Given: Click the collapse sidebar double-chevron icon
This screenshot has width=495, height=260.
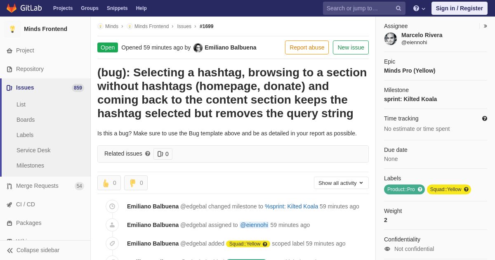Looking at the screenshot, I should point(10,251).
